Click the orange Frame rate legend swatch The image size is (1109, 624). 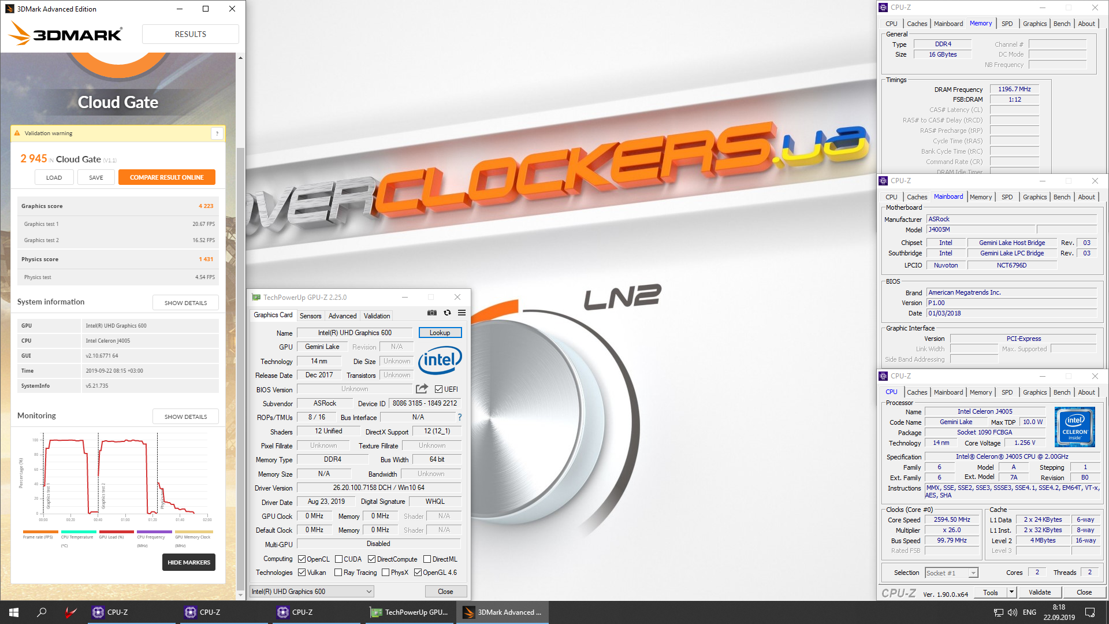[40, 532]
